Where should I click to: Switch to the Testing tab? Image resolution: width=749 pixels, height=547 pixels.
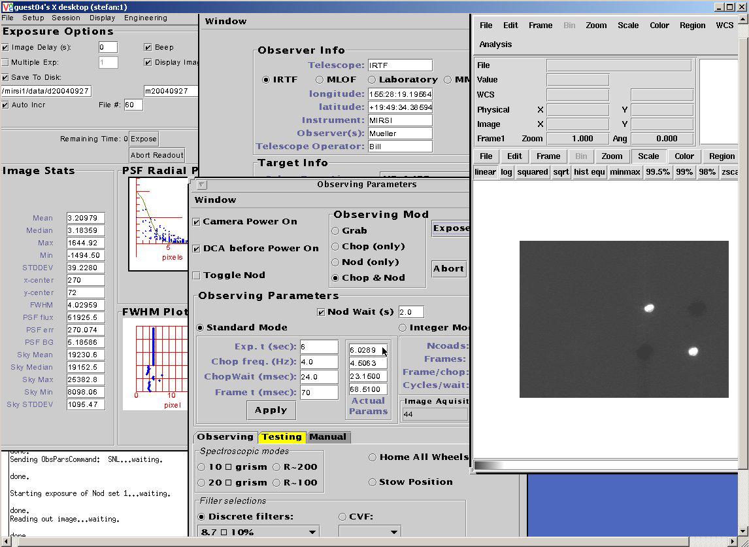pyautogui.click(x=282, y=437)
